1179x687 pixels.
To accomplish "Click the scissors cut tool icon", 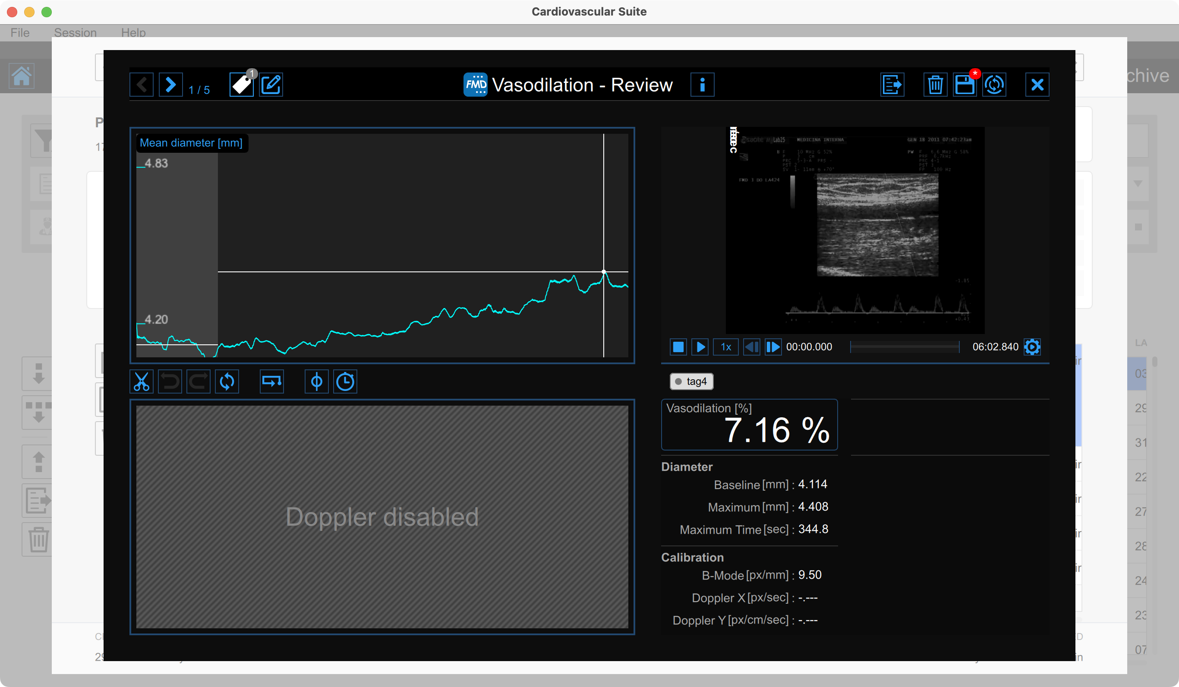I will pos(141,381).
